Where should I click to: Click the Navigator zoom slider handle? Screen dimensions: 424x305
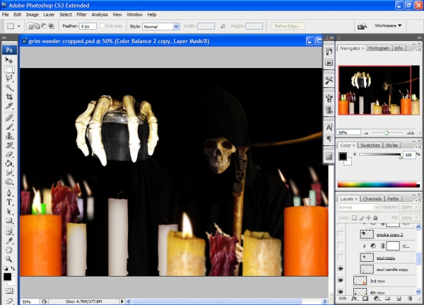387,133
